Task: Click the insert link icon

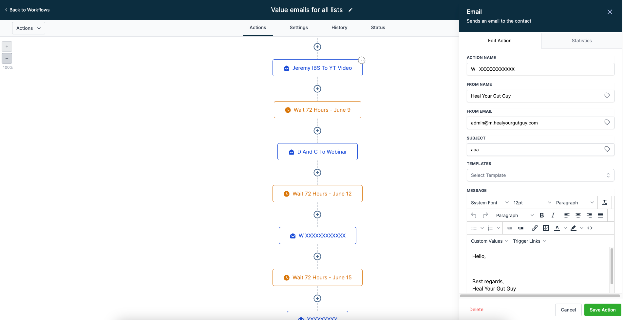Action: pos(535,228)
